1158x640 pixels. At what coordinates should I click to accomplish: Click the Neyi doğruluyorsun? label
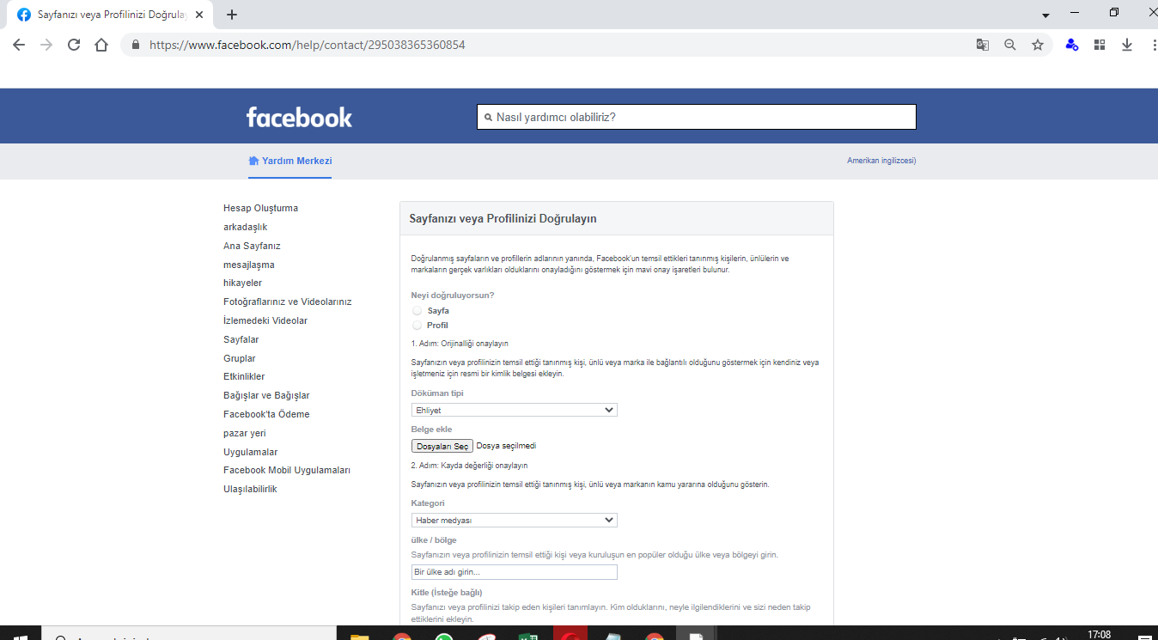(x=453, y=295)
